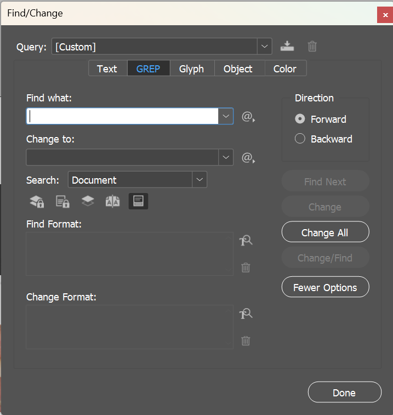The height and width of the screenshot is (415, 393).
Task: Toggle Include Locked Layers icon
Action: click(37, 201)
